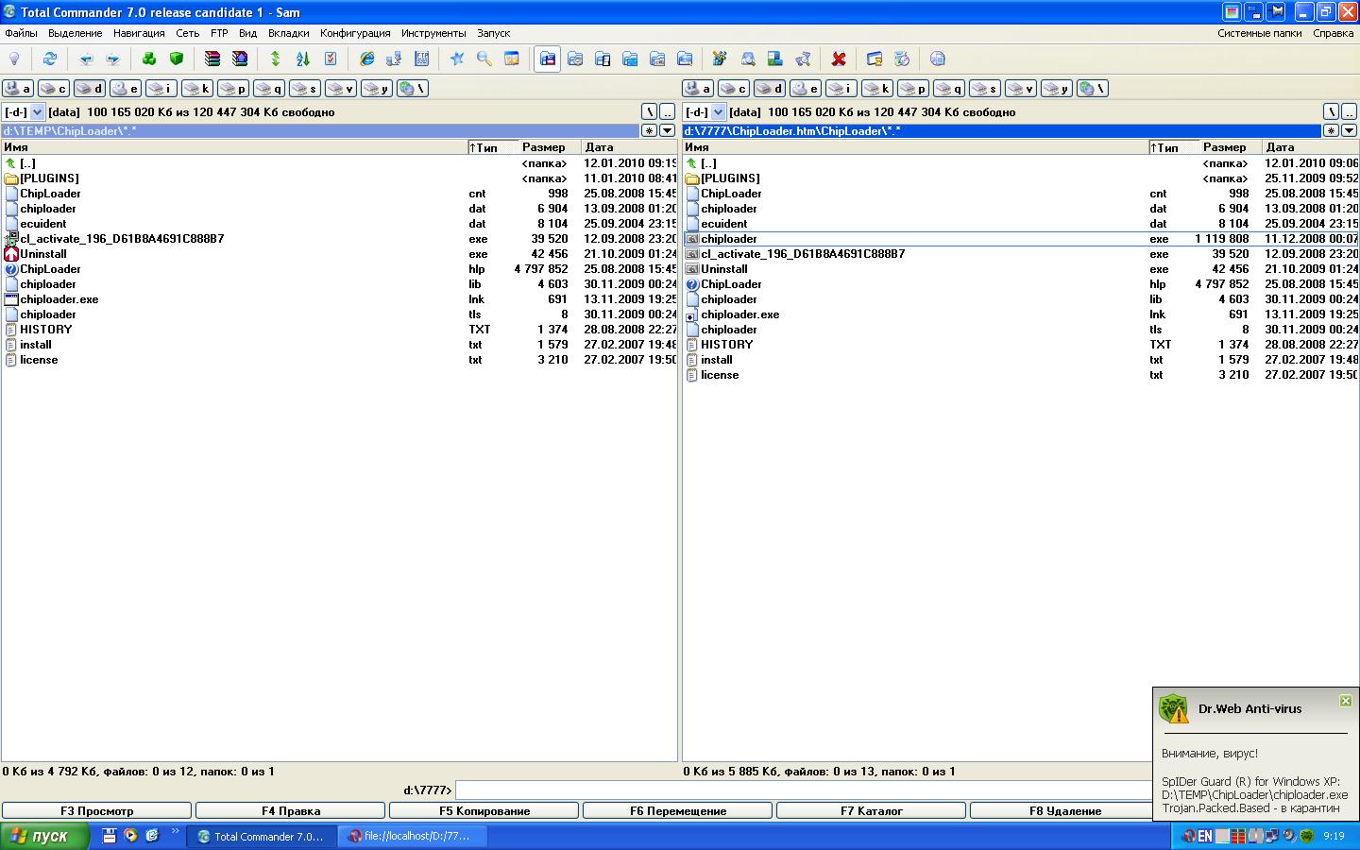1360x850 pixels.
Task: Click the stacked books archive toolbar icon
Action: (212, 59)
